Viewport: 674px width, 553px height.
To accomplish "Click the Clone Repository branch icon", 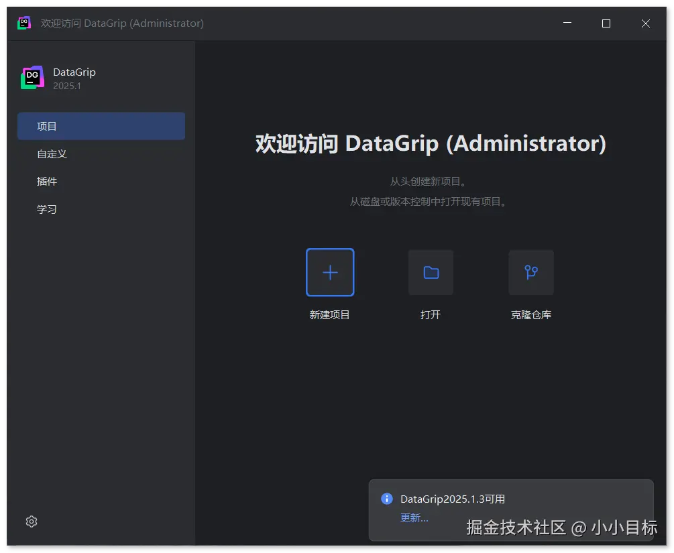I will click(531, 272).
